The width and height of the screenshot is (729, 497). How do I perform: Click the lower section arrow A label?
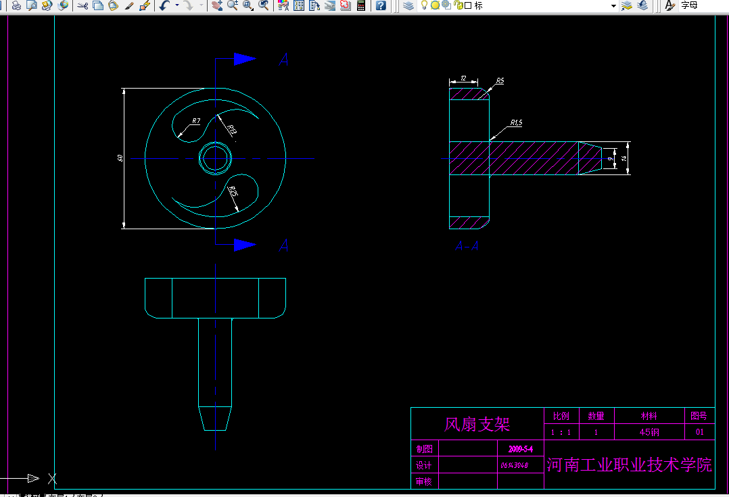[x=283, y=245]
